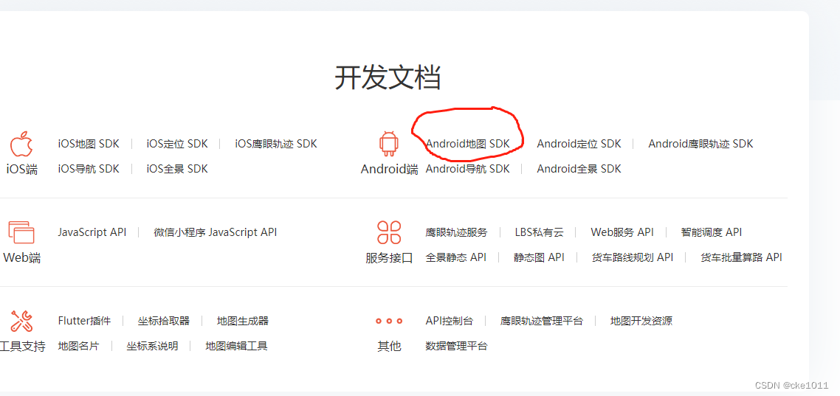Open 地图编辑工具 link
This screenshot has width=840, height=396.
pos(236,346)
